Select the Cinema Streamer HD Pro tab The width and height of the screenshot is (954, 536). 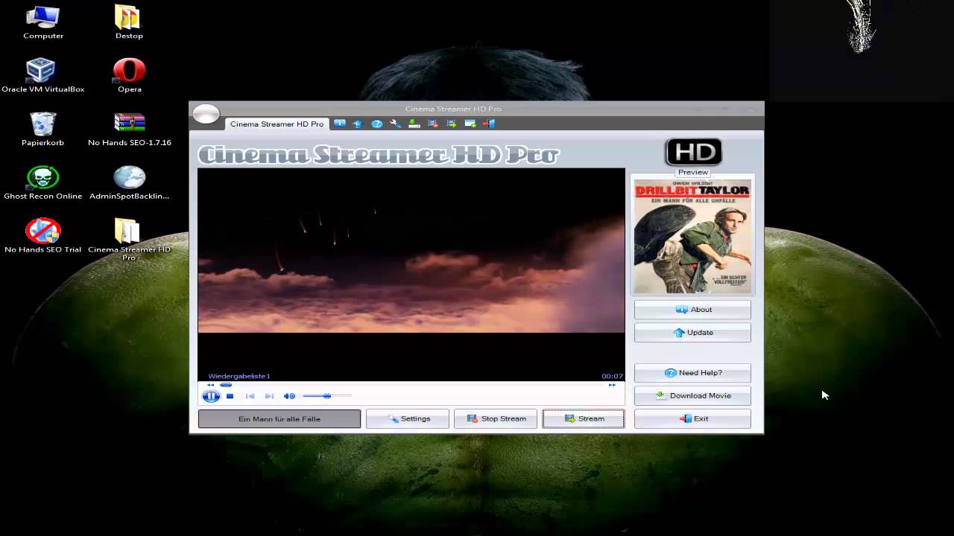[277, 124]
